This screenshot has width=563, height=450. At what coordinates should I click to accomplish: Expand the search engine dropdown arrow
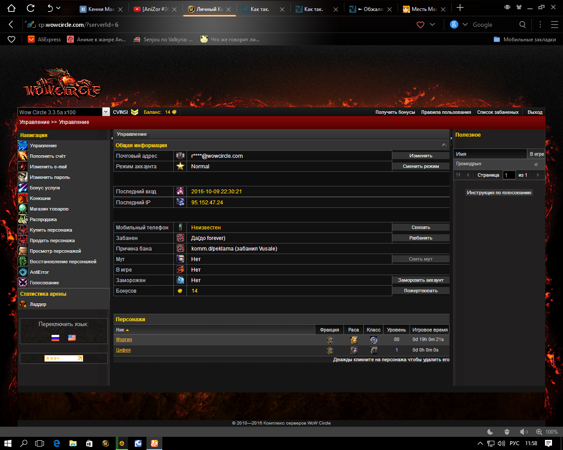click(x=465, y=25)
